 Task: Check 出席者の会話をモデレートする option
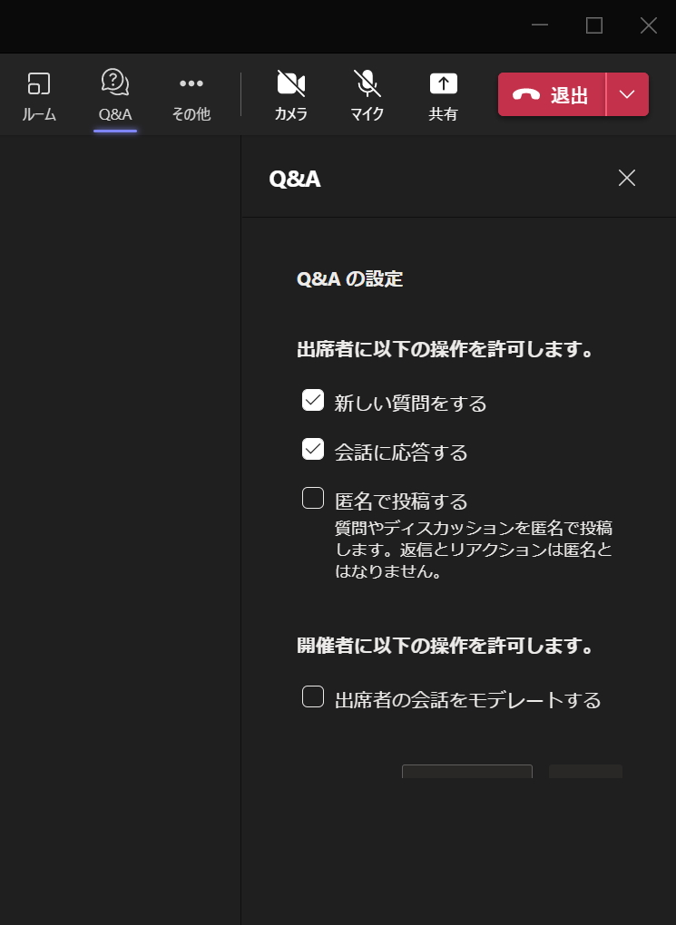[x=312, y=695]
